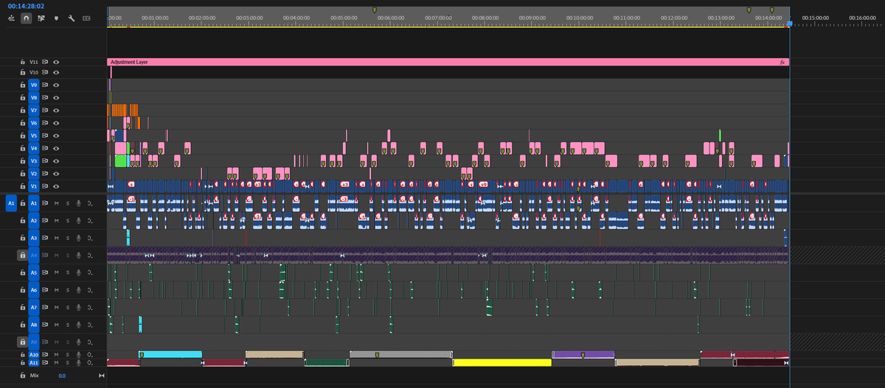Viewport: 885px width, 388px height.
Task: Toggle Linked Selection icon
Action: click(41, 18)
